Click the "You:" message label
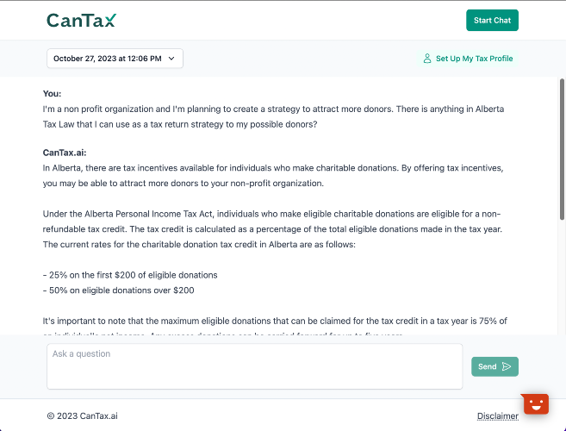Viewport: 566px width, 431px height. (52, 94)
